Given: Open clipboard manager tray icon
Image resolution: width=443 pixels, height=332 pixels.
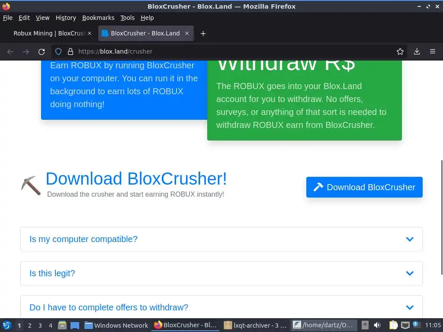Looking at the screenshot, I should [x=394, y=325].
